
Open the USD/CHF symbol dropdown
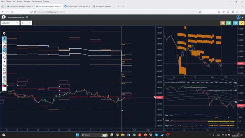10,23
